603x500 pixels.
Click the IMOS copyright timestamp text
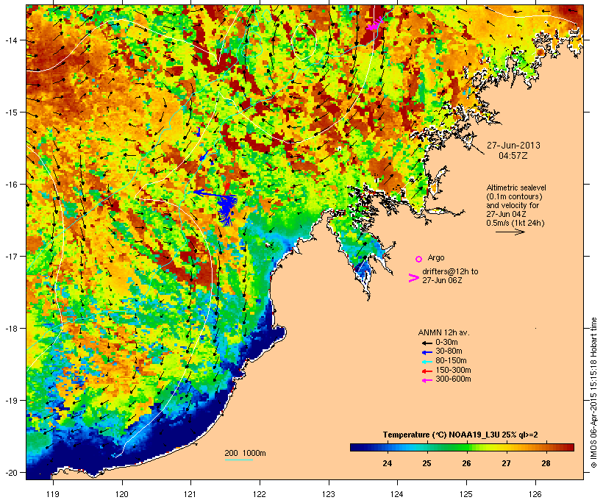tap(593, 393)
